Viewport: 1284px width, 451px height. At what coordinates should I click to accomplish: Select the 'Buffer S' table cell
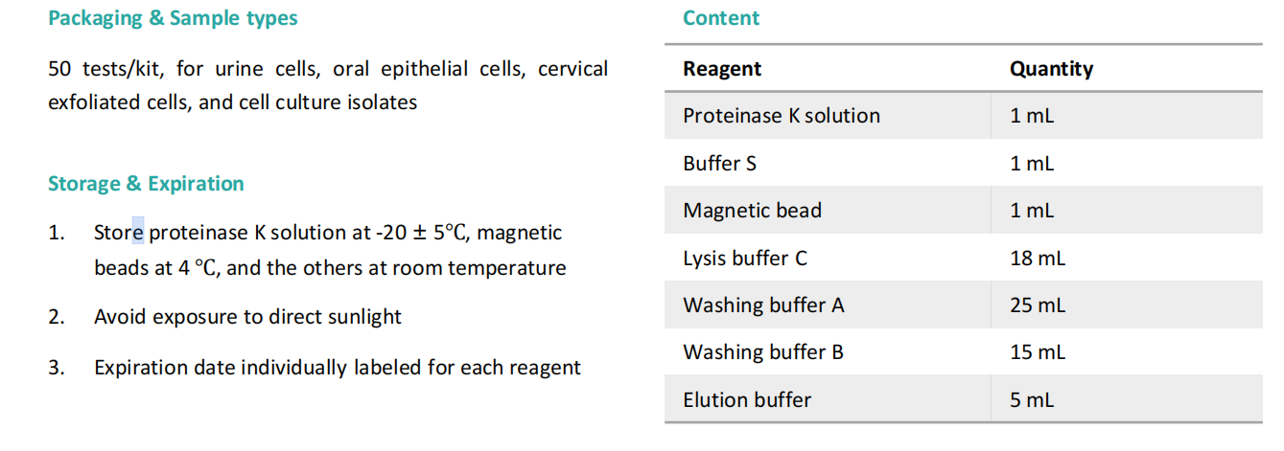(719, 164)
